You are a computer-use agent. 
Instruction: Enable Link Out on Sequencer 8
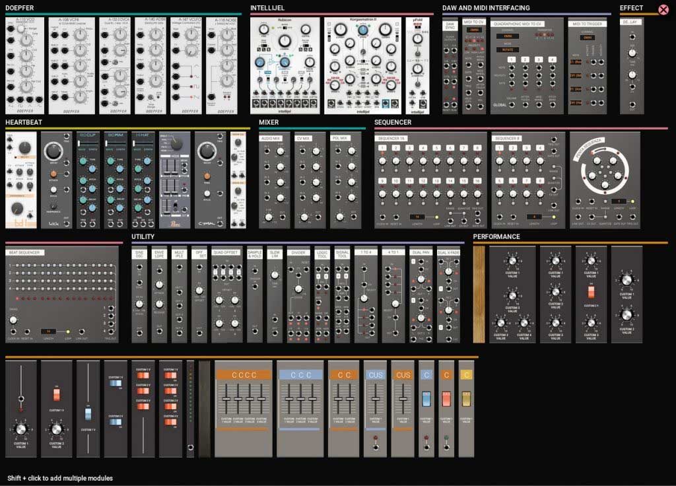[x=554, y=205]
